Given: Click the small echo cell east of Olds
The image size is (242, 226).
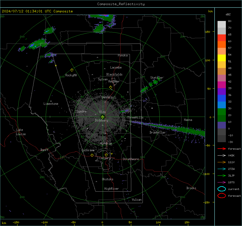Looking at the screenshot, I should pyautogui.click(x=124, y=111).
